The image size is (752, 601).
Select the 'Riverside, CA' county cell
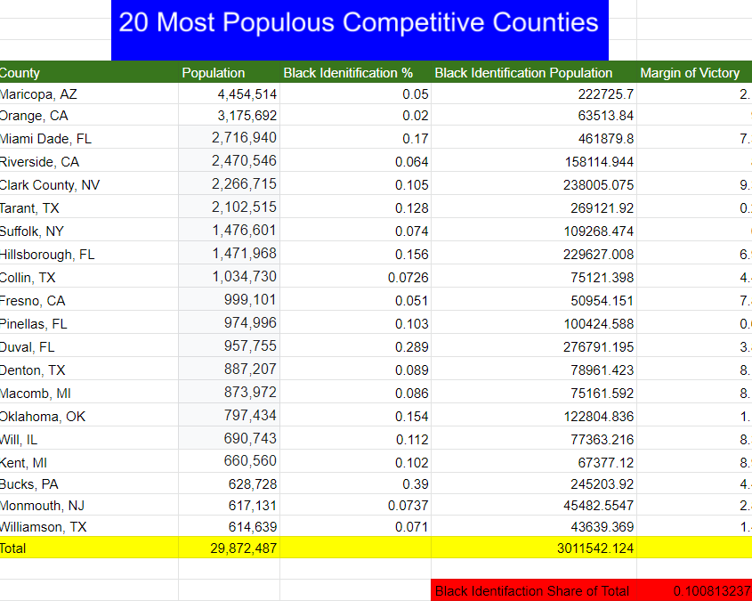click(x=89, y=160)
